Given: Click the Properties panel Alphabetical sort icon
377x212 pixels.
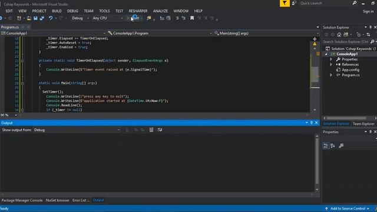Looking at the screenshot, I should point(333,146).
